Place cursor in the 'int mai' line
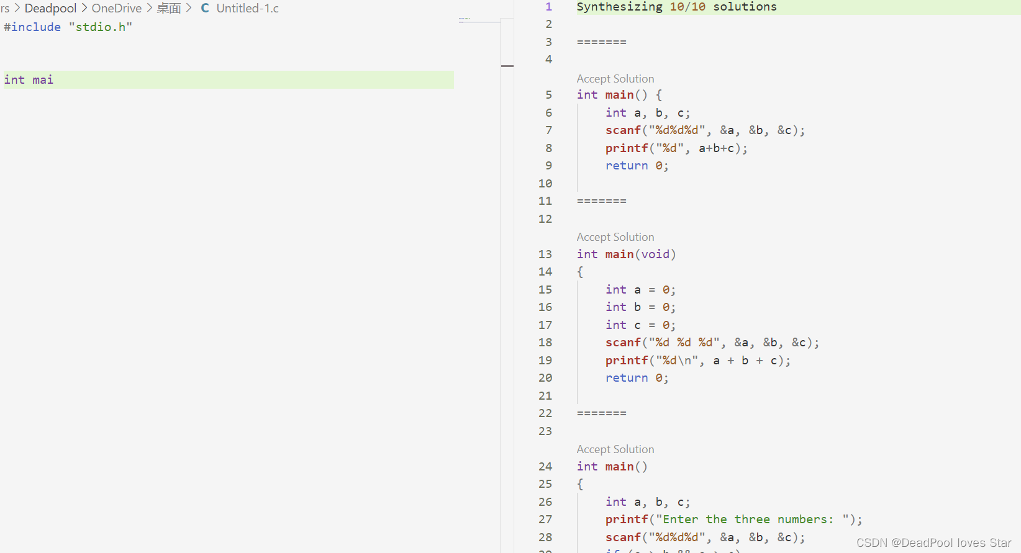 229,79
